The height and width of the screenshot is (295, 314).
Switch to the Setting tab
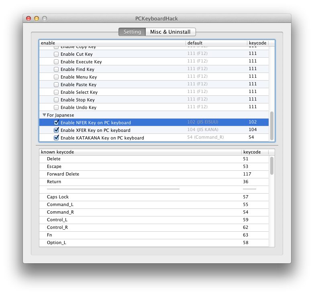(x=132, y=32)
